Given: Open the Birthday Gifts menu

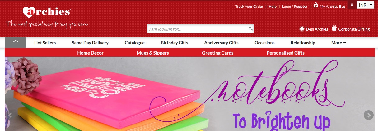Looking at the screenshot, I should (x=175, y=43).
